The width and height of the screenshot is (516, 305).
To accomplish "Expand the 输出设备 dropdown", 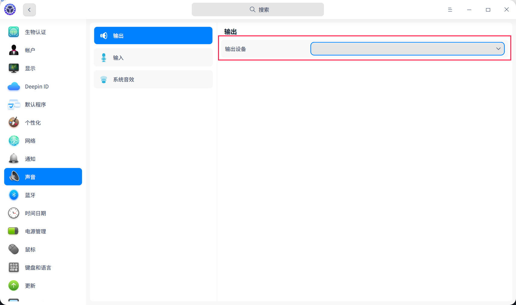I will tap(407, 49).
